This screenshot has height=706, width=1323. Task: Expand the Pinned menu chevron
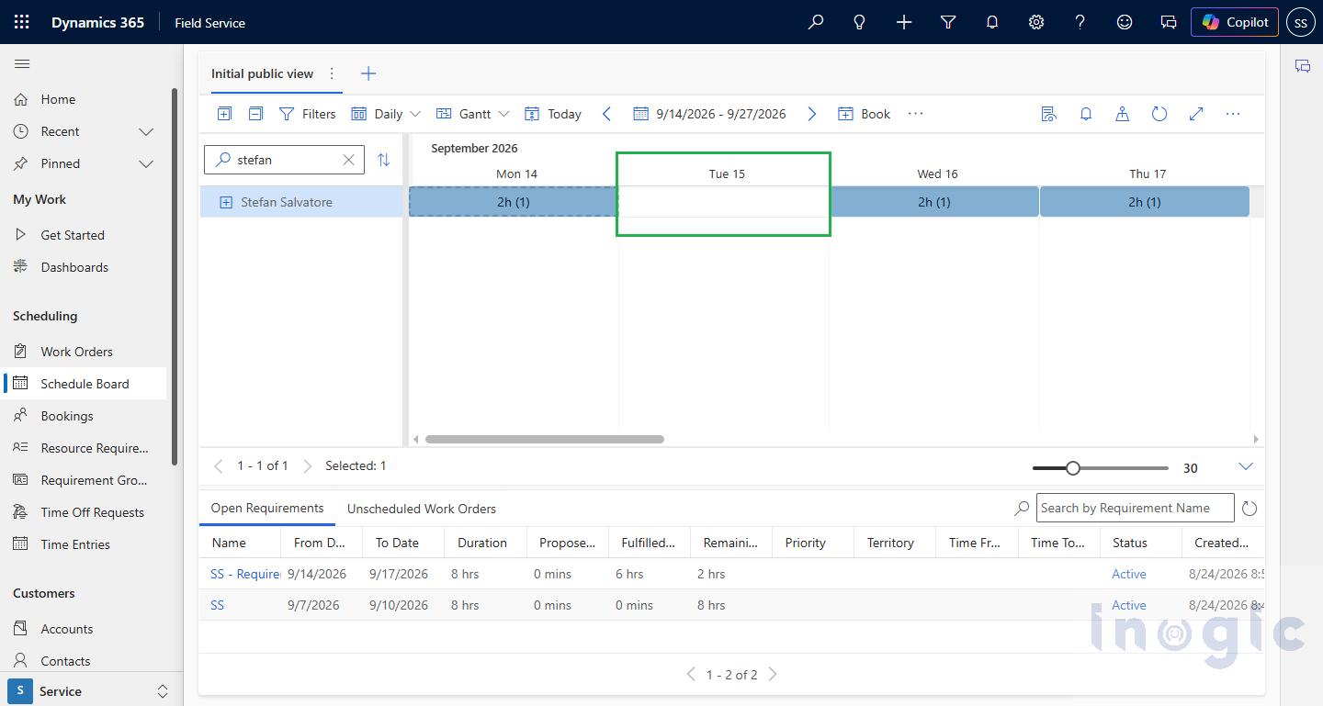(x=146, y=163)
